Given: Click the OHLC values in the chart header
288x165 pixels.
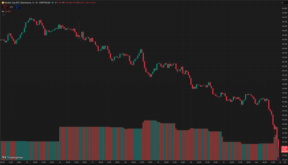Looking at the screenshot, I should (x=75, y=3).
